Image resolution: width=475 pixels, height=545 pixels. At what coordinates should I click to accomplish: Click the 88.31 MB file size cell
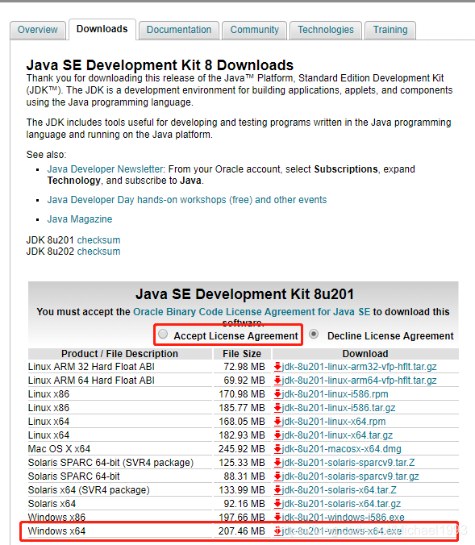pos(244,476)
